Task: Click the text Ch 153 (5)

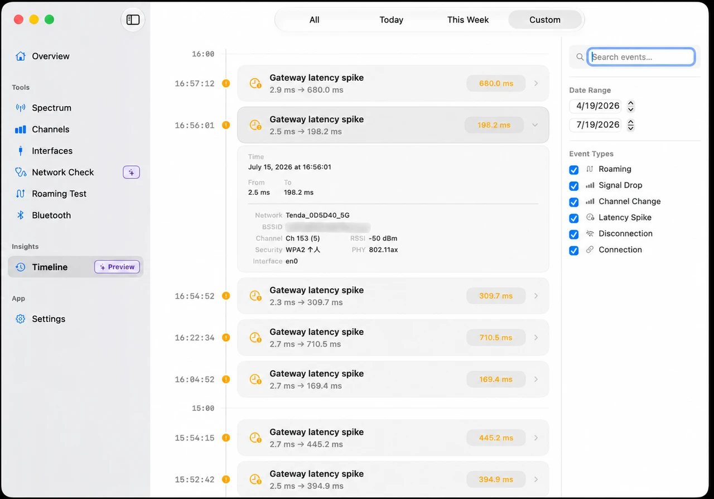Action: [x=303, y=238]
